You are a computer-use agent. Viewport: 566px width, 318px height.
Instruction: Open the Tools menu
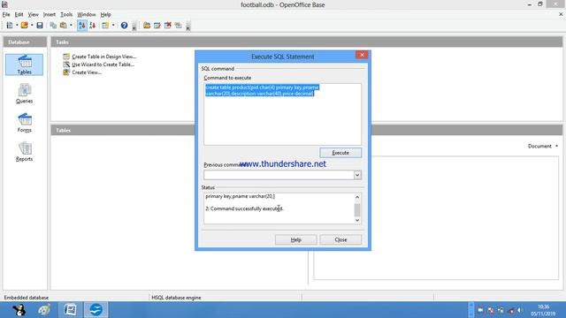pos(66,14)
